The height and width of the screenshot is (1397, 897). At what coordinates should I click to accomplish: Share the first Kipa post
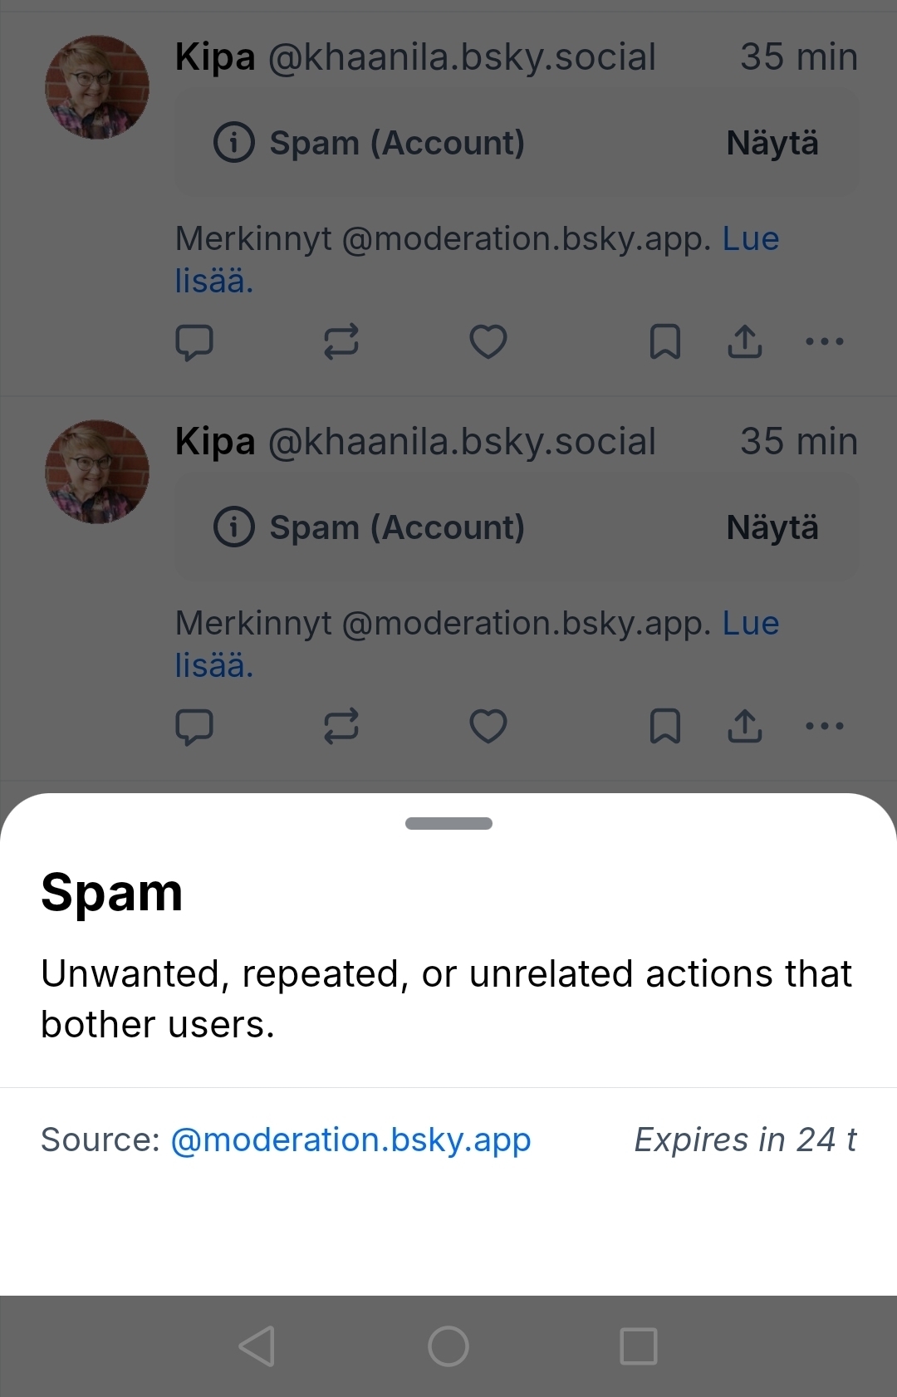pos(745,341)
